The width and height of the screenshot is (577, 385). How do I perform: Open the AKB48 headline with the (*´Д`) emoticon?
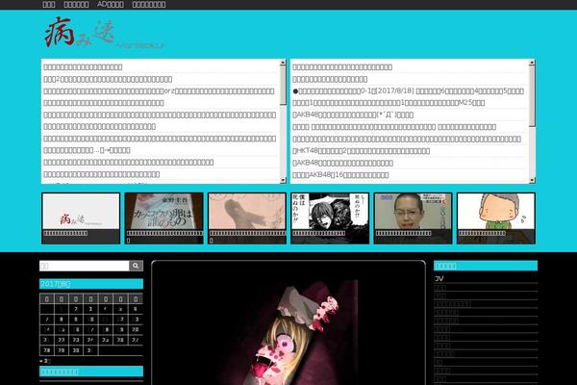click(x=353, y=115)
